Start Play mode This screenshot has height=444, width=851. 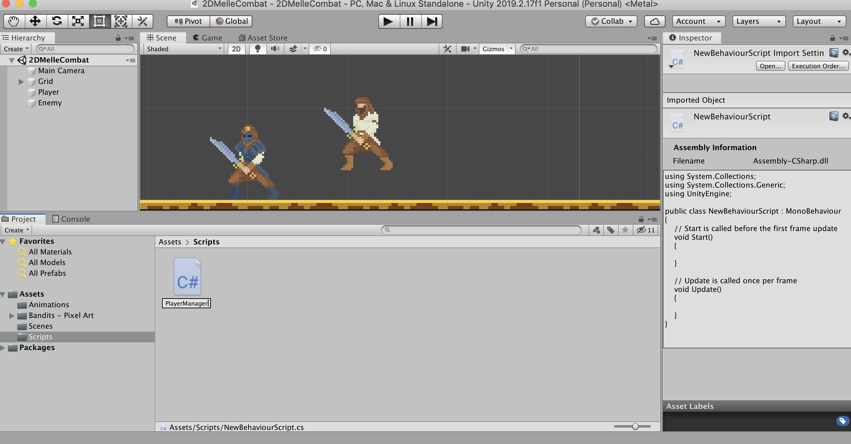click(389, 21)
